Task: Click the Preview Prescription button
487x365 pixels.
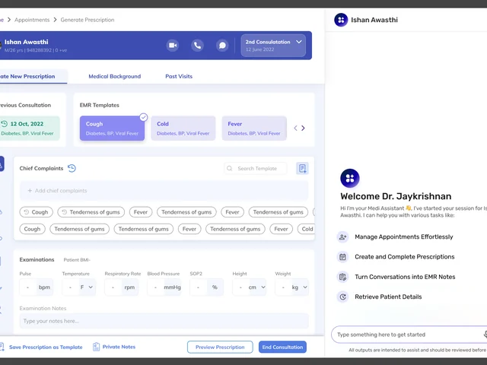Action: pyautogui.click(x=220, y=347)
